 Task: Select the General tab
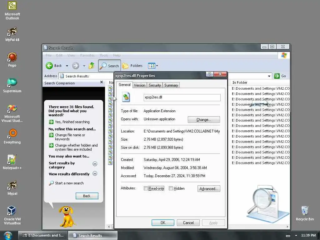(124, 85)
